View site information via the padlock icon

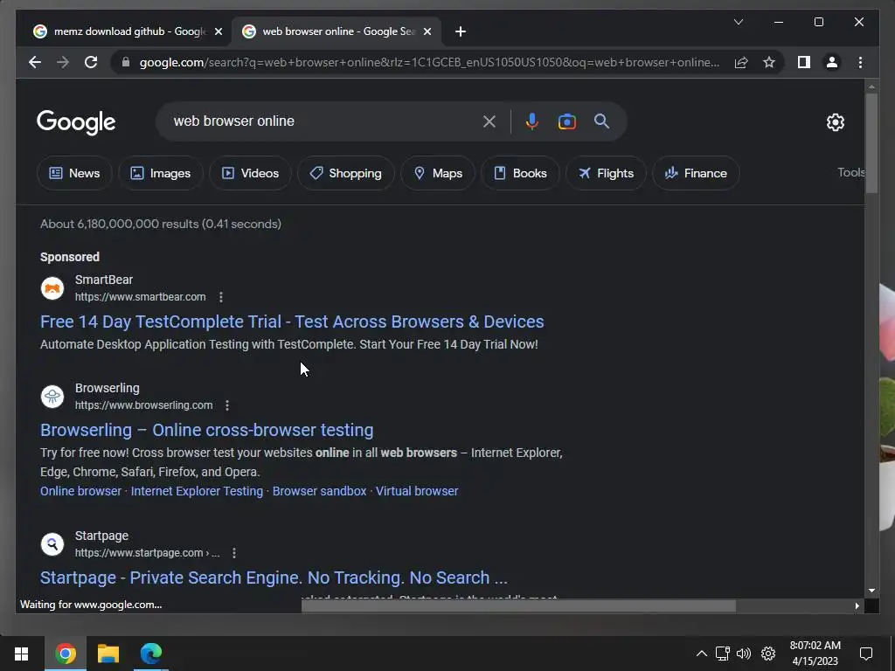coord(126,62)
